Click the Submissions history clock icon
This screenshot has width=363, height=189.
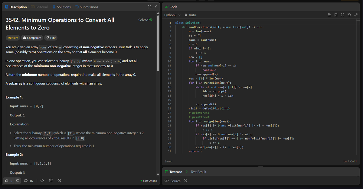[77, 7]
